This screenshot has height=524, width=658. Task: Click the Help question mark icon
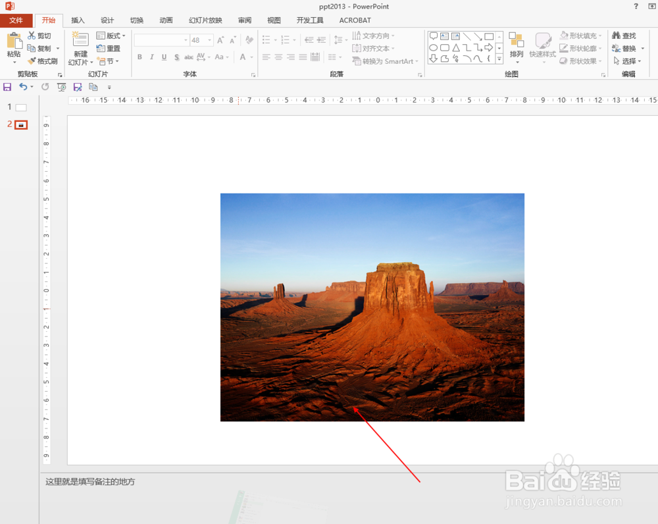[x=636, y=7]
